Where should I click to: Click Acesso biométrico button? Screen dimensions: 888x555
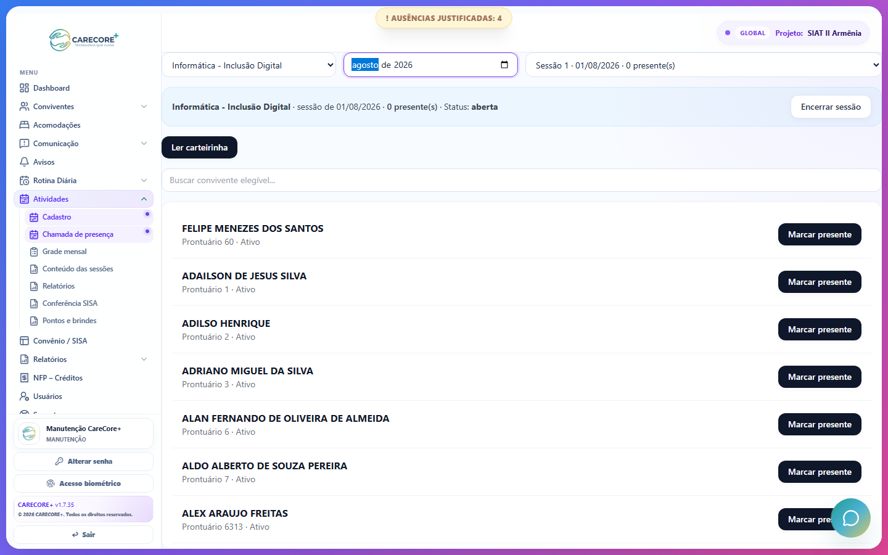(83, 483)
